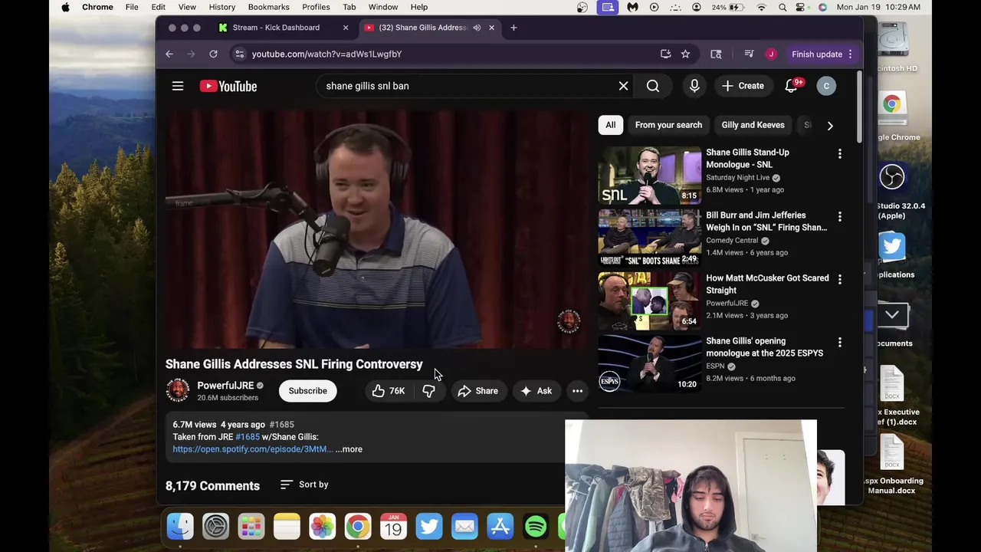Click the Chrome address bar URL
Screen dimensions: 981x552
[326, 54]
